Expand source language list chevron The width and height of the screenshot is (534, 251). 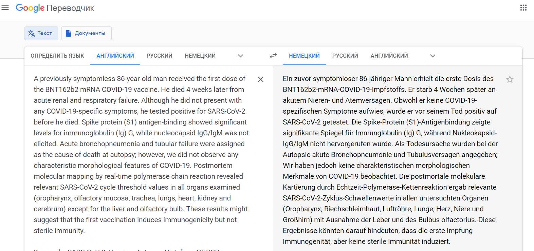pos(240,56)
